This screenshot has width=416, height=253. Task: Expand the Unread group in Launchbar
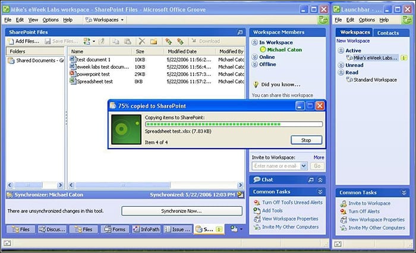341,65
